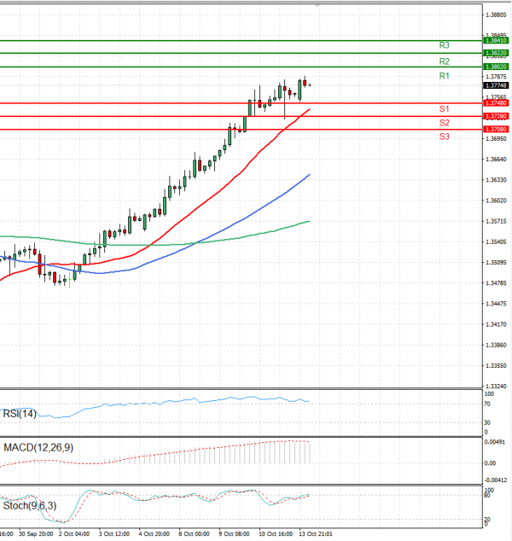This screenshot has width=512, height=541.
Task: Click the S3 support label
Action: click(444, 137)
